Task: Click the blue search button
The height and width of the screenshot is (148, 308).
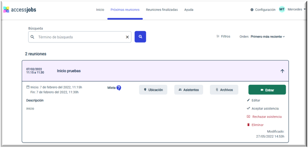Action: point(140,37)
